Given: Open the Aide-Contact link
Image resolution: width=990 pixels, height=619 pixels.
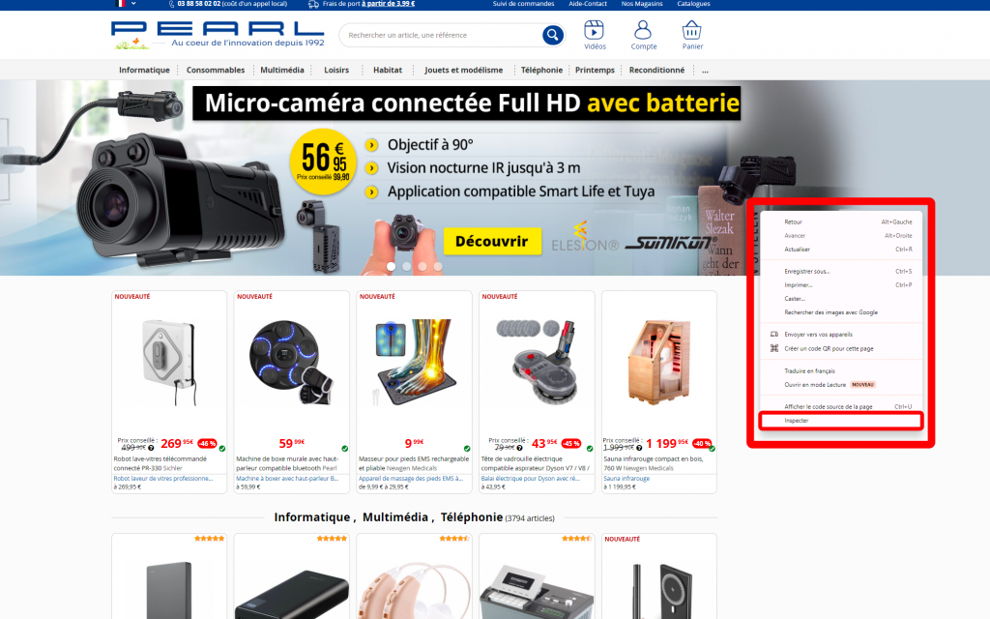Looking at the screenshot, I should pos(587,4).
